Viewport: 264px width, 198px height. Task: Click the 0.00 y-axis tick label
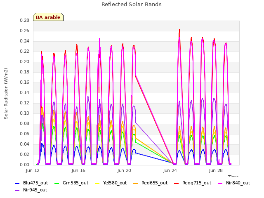(x=25, y=165)
